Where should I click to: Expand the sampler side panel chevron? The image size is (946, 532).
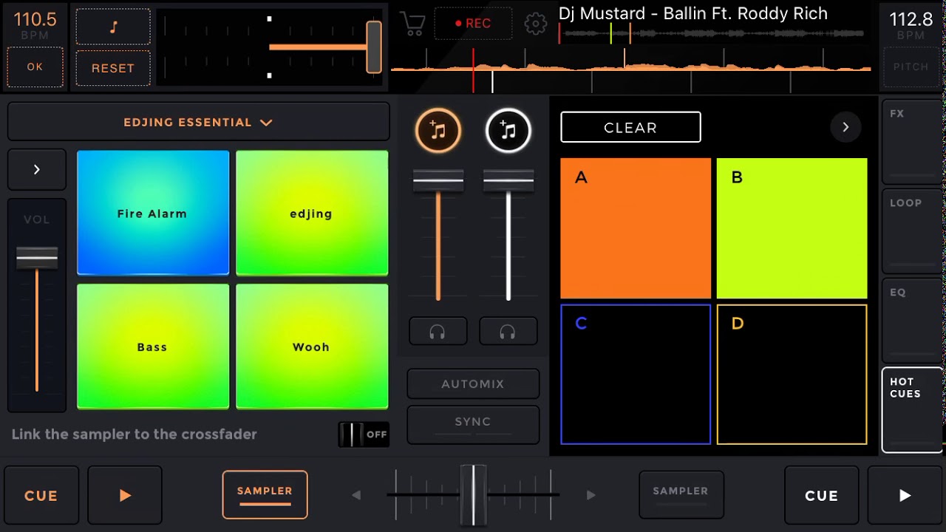pos(36,169)
